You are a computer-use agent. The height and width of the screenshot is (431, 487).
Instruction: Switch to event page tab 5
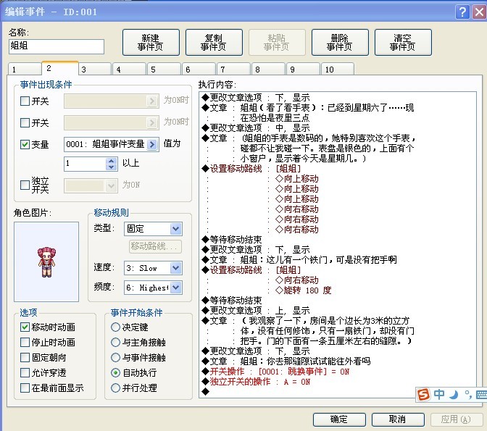pyautogui.click(x=164, y=70)
